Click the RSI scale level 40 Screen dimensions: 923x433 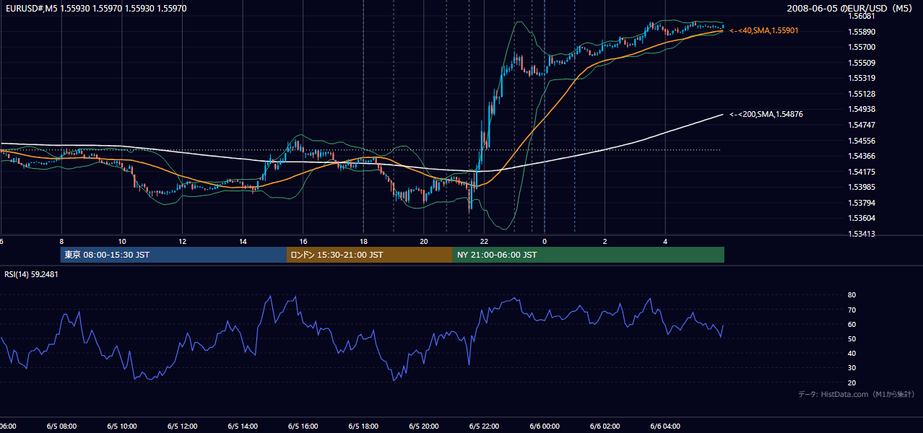(851, 353)
